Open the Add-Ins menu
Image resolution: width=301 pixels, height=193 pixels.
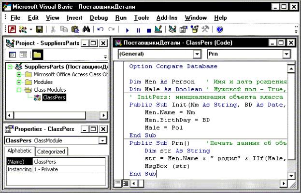coord(167,18)
